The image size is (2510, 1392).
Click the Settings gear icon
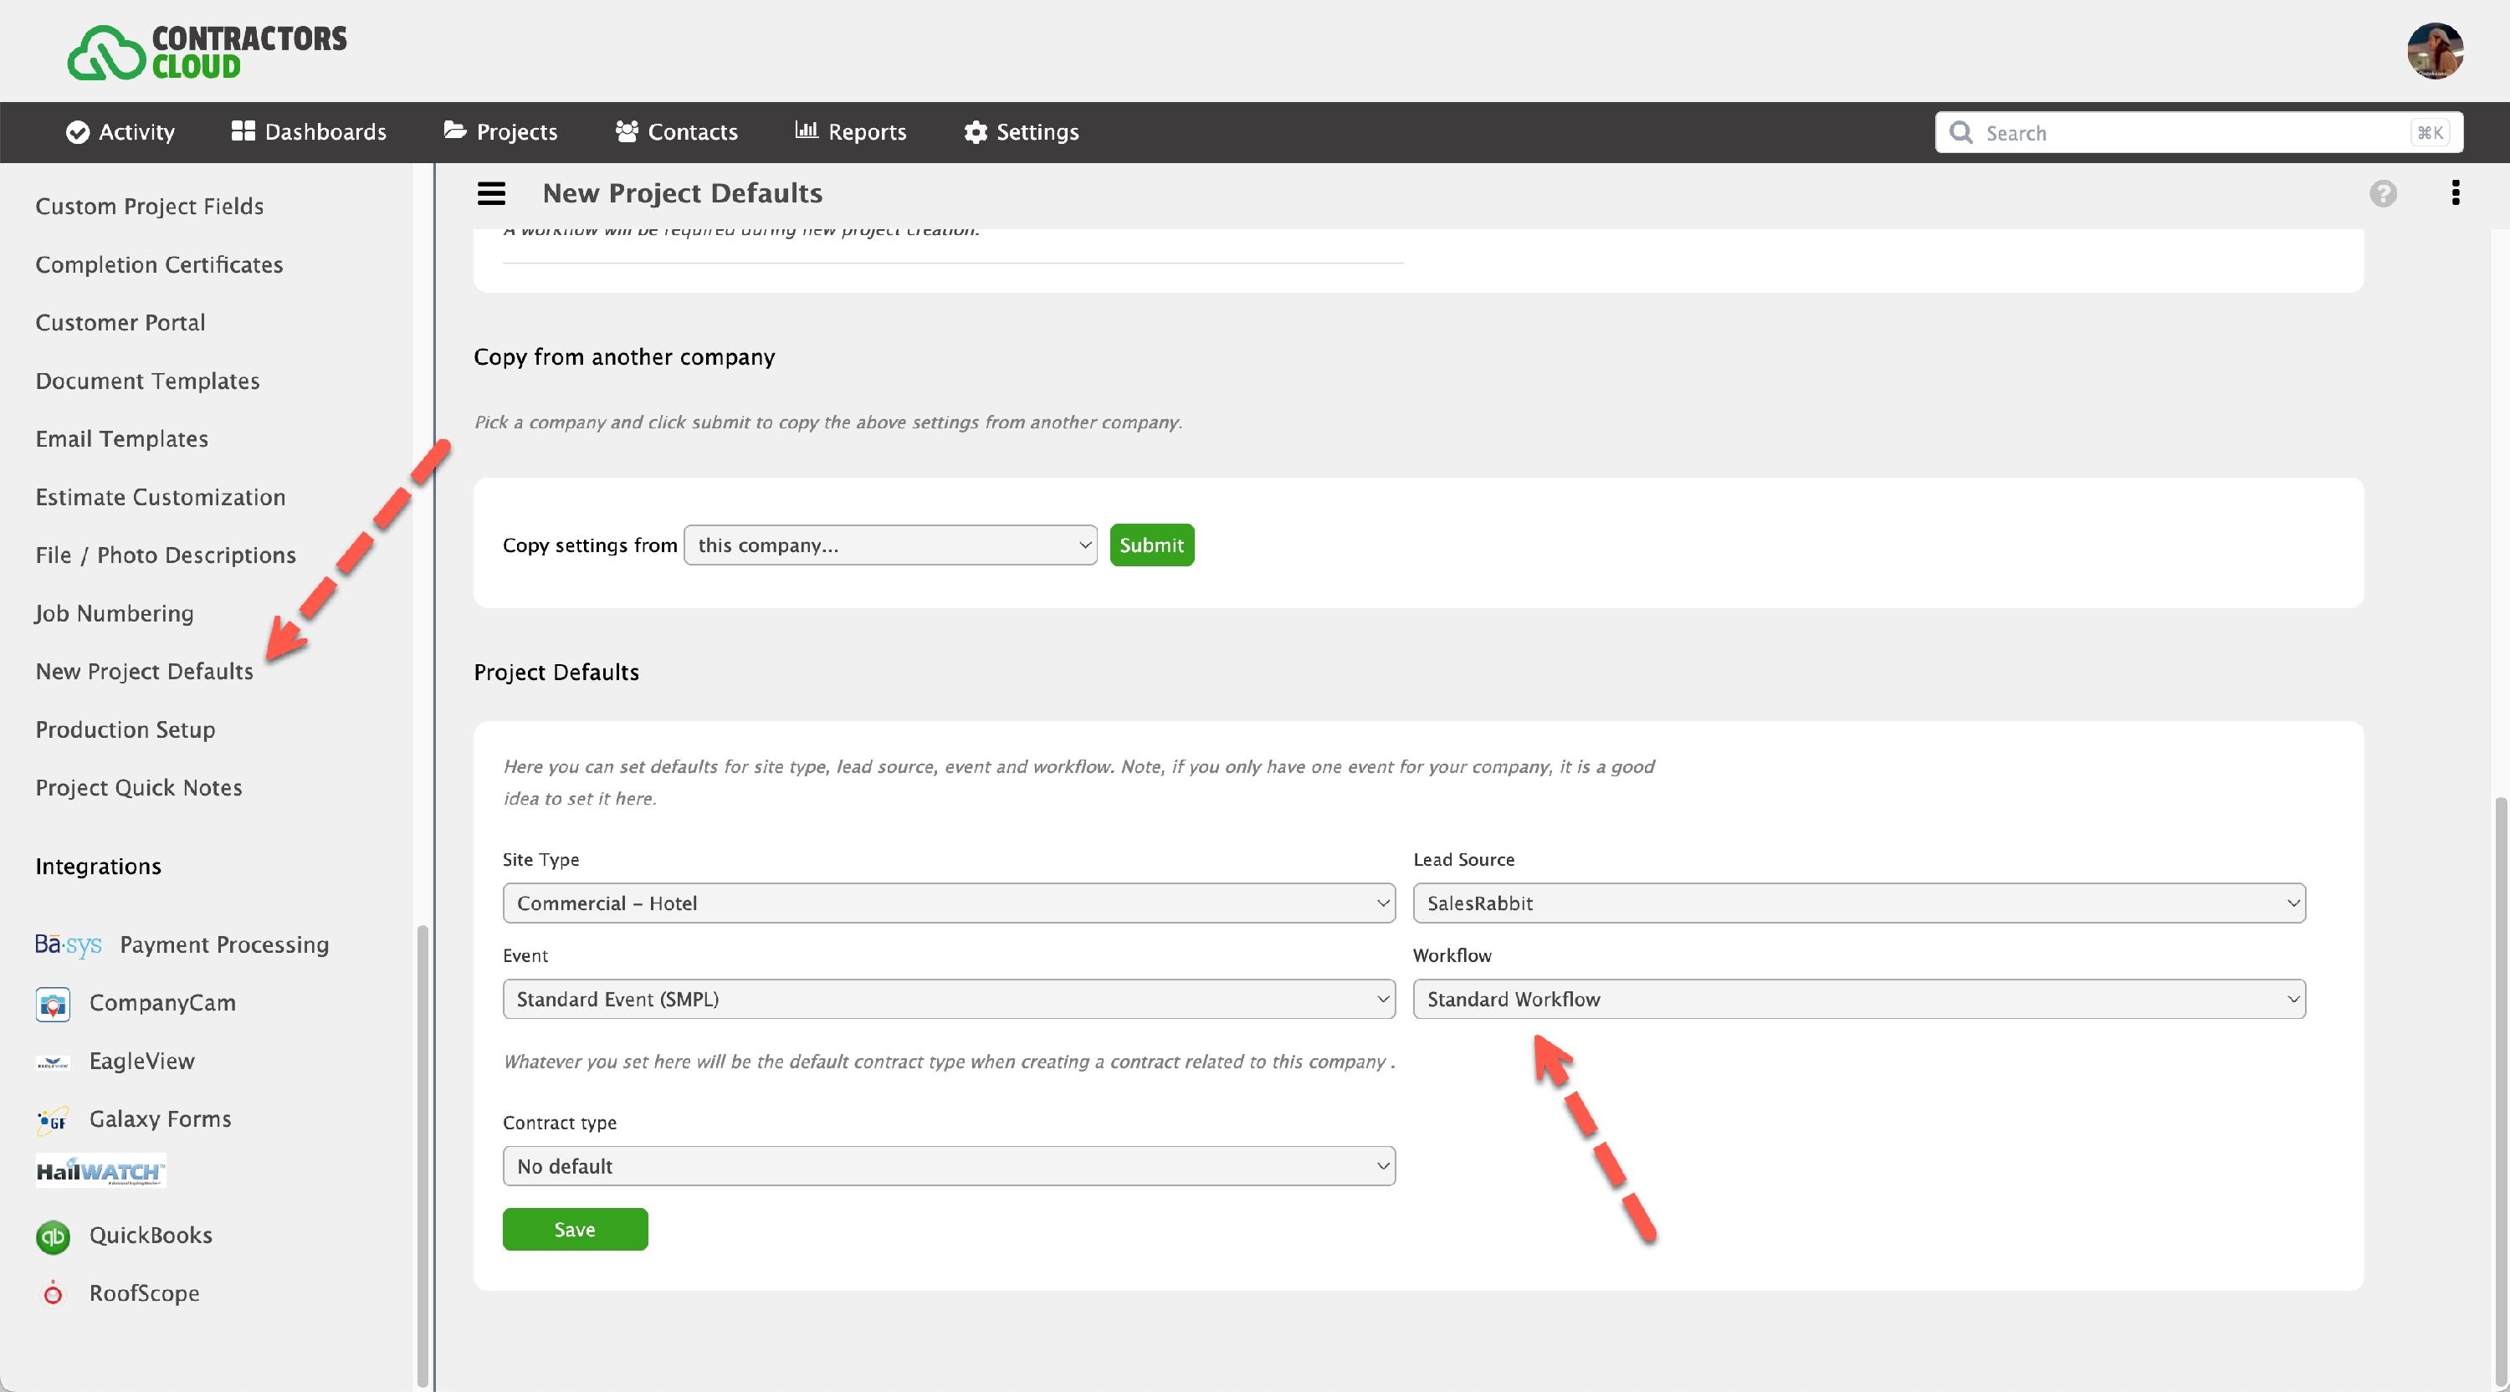click(x=976, y=132)
